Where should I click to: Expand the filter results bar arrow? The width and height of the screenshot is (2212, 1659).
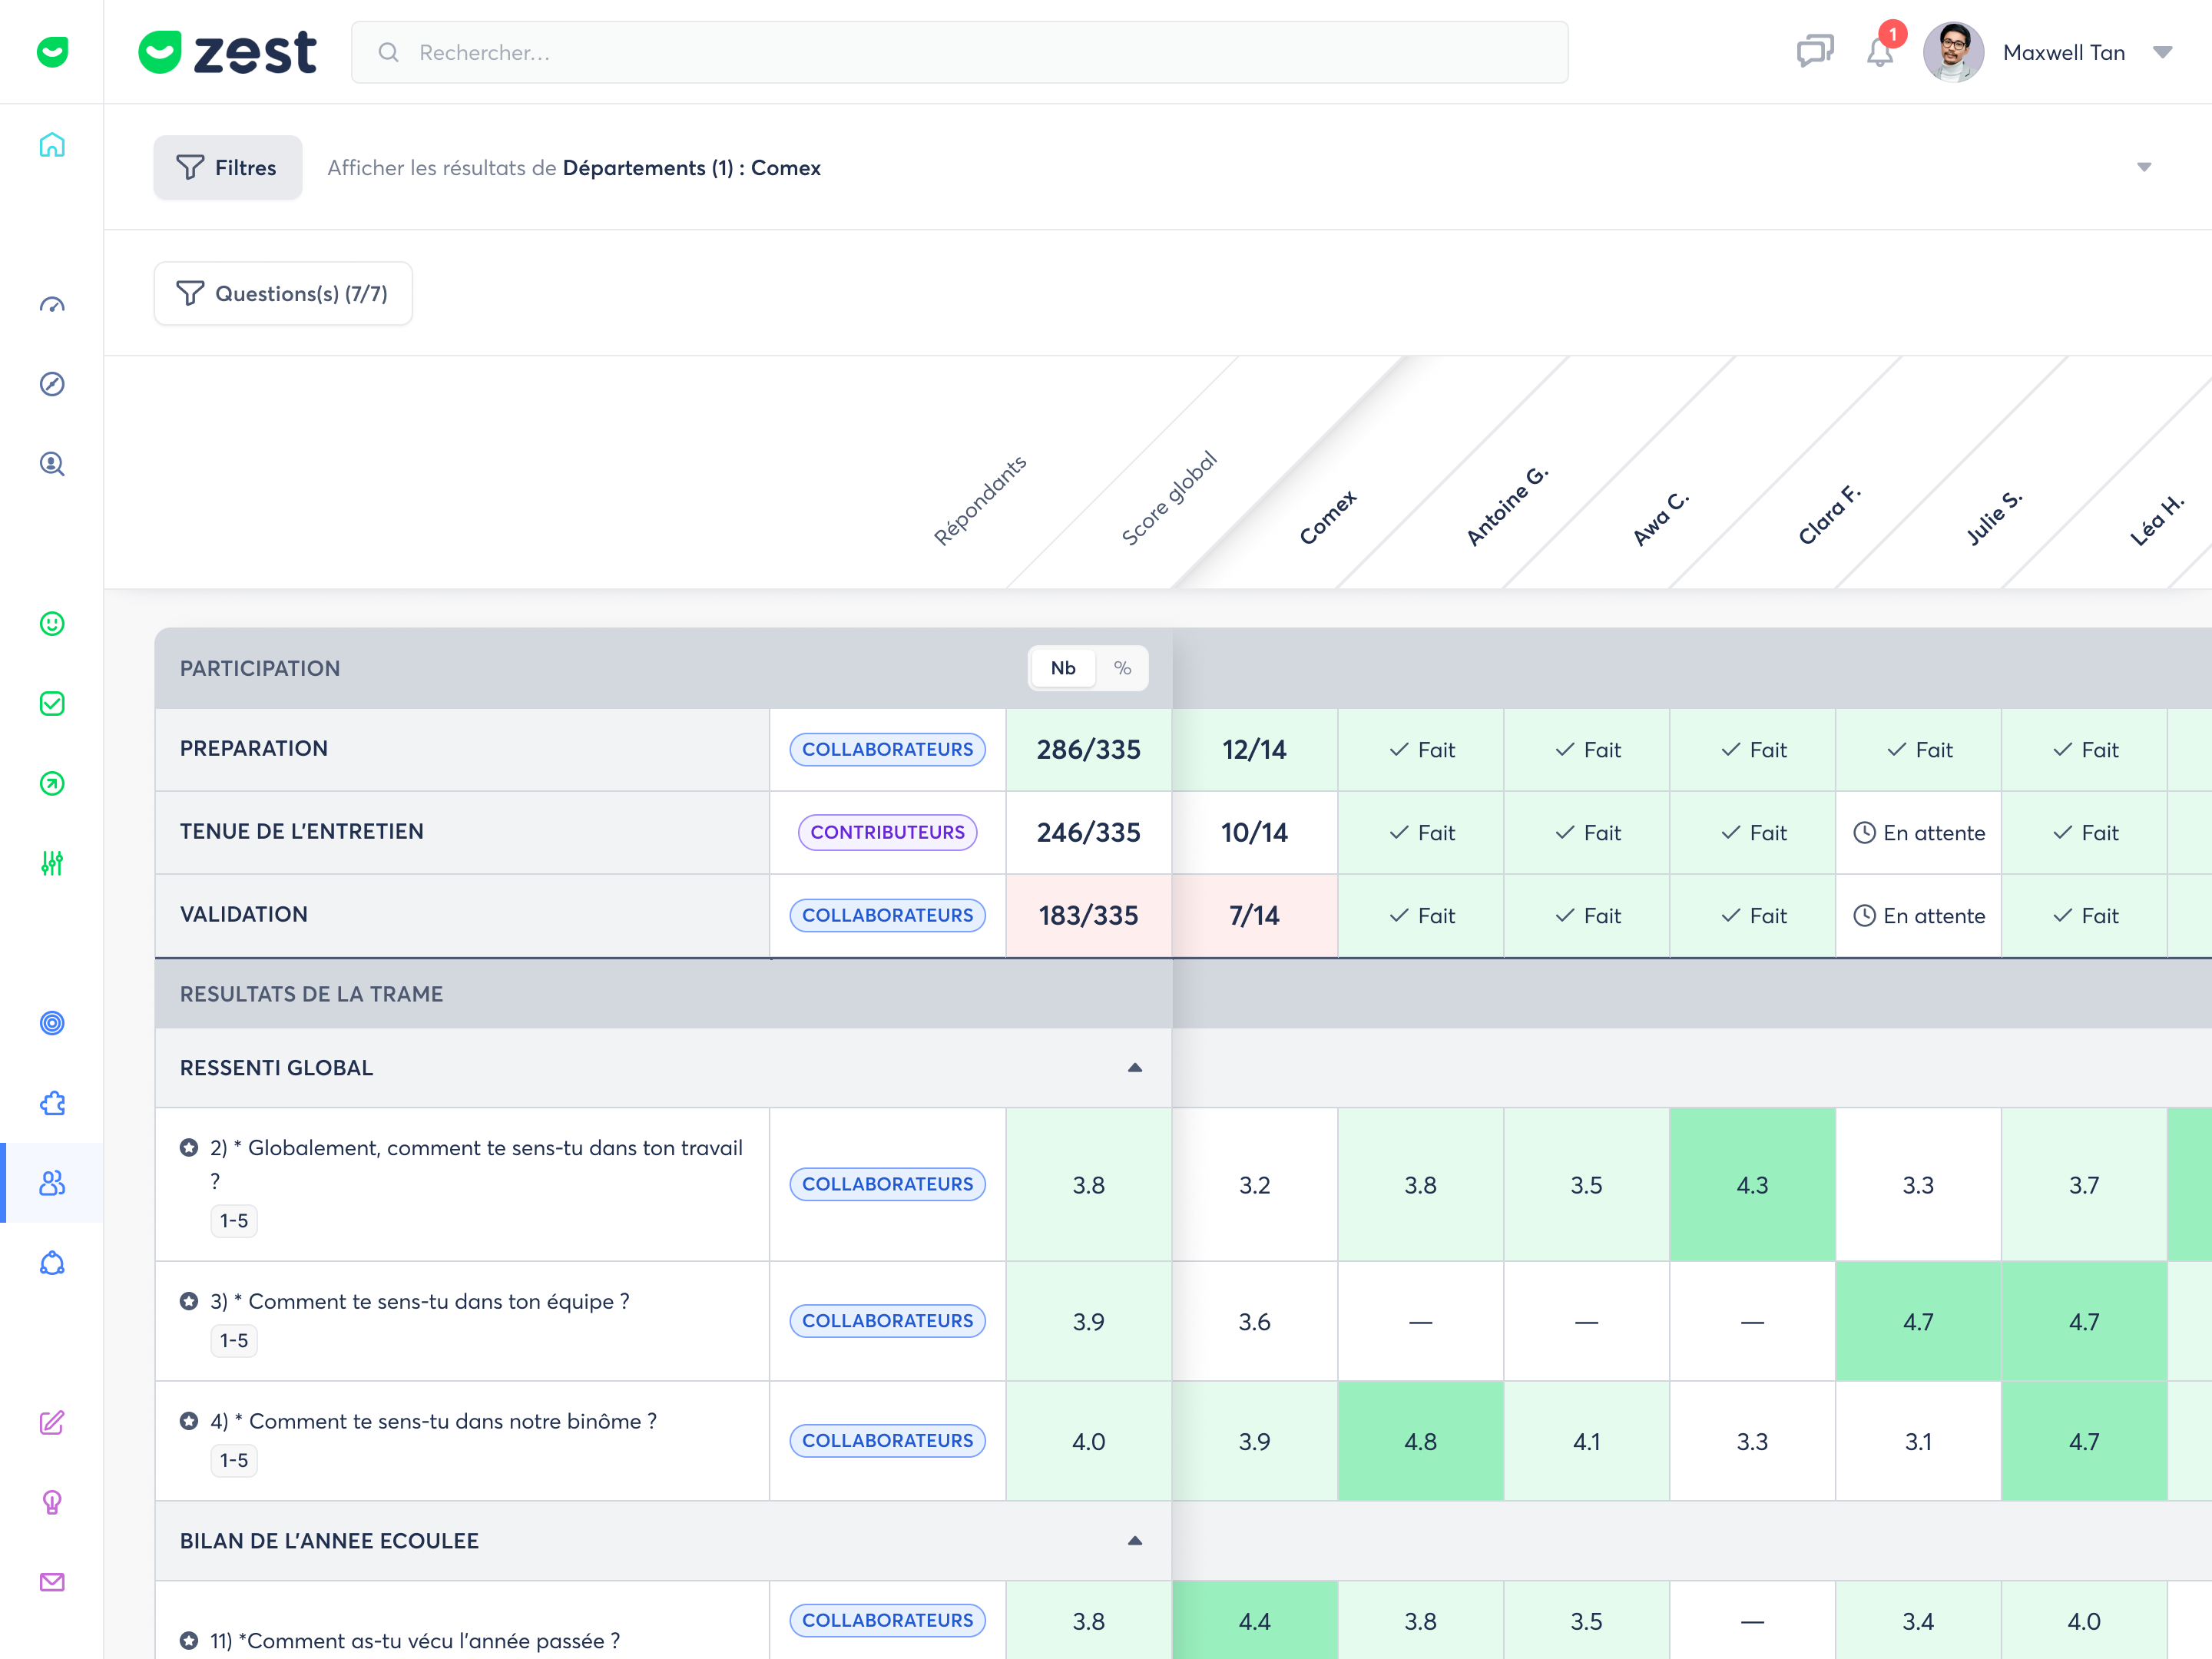click(x=2144, y=168)
